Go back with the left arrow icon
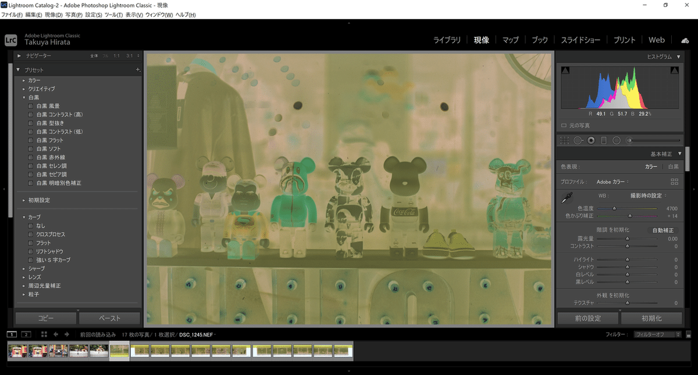 (x=56, y=335)
